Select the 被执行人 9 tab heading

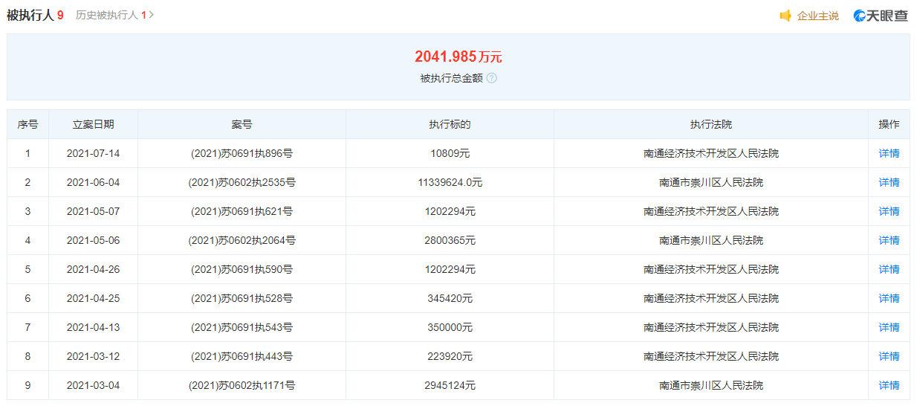click(x=35, y=15)
